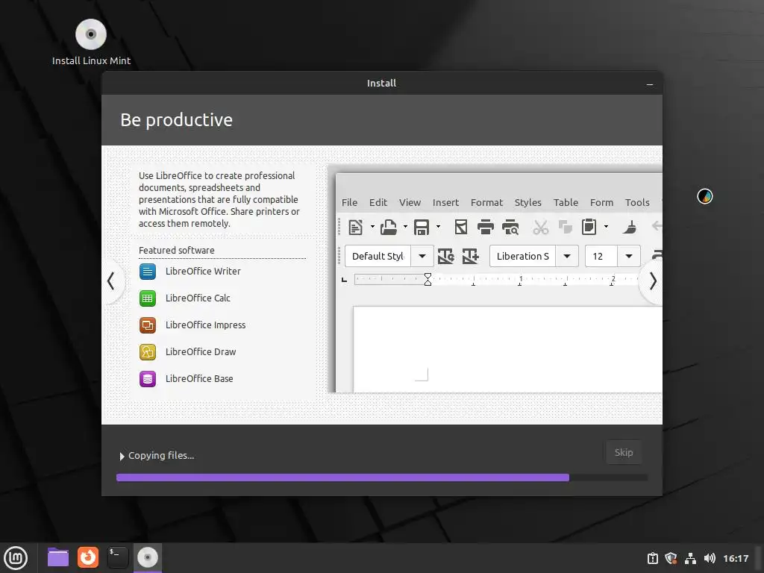764x573 pixels.
Task: Open the Install Linux Mint desktop icon
Action: click(91, 43)
